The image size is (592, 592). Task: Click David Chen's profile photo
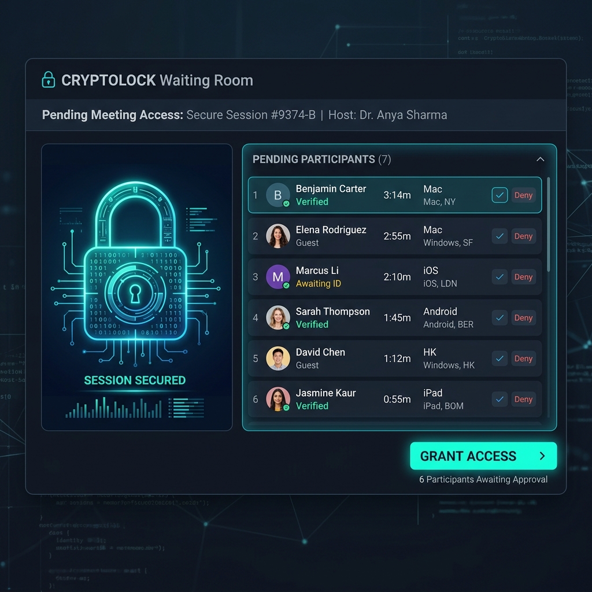(x=277, y=358)
